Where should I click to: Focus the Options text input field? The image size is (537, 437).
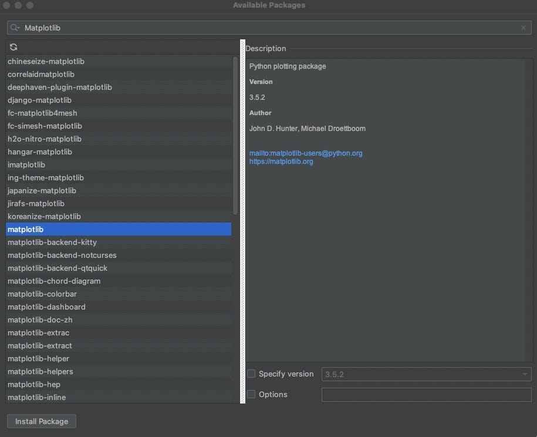427,395
